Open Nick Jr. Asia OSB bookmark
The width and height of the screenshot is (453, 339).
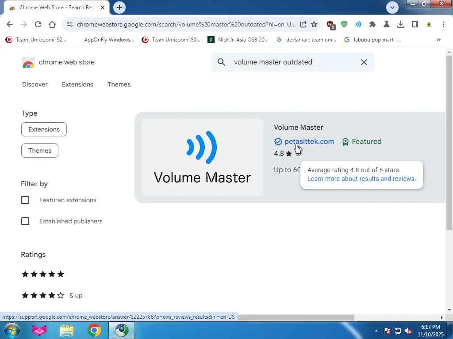[x=238, y=40]
